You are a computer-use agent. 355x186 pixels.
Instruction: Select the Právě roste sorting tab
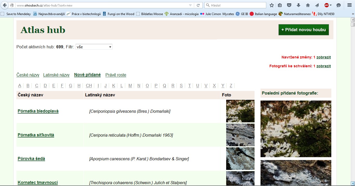116,75
